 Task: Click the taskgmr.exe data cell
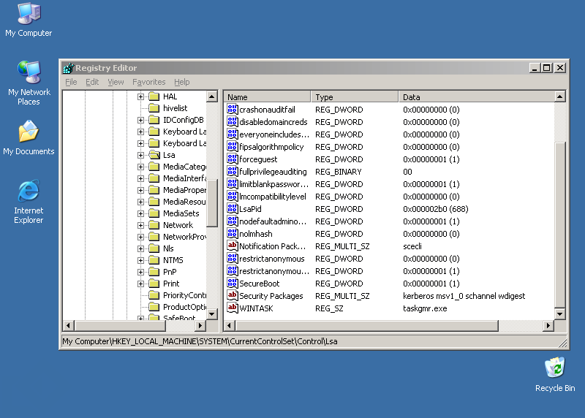click(x=425, y=308)
